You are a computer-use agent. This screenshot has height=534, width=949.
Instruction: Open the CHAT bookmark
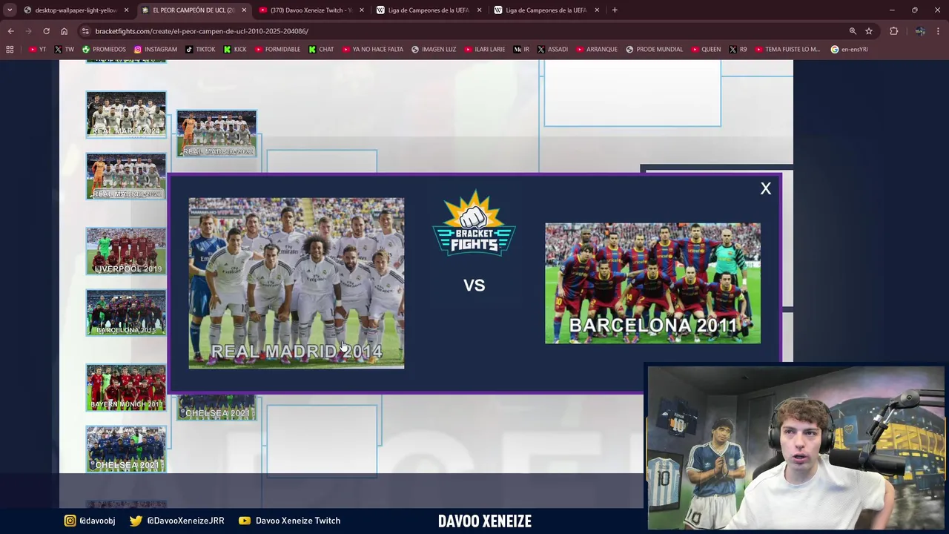click(x=321, y=49)
